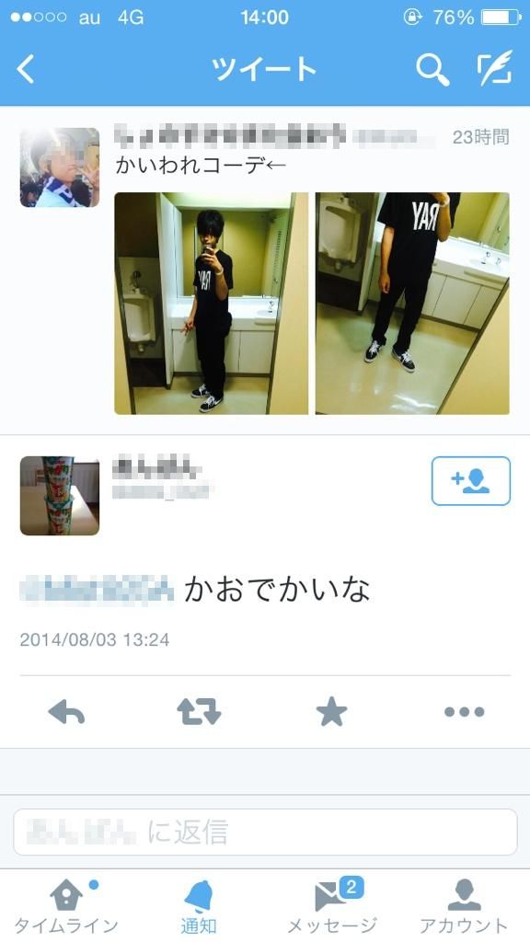Viewport: 530px width, 942px height.
Task: Tap the back arrow in header
Action: pyautogui.click(x=25, y=69)
